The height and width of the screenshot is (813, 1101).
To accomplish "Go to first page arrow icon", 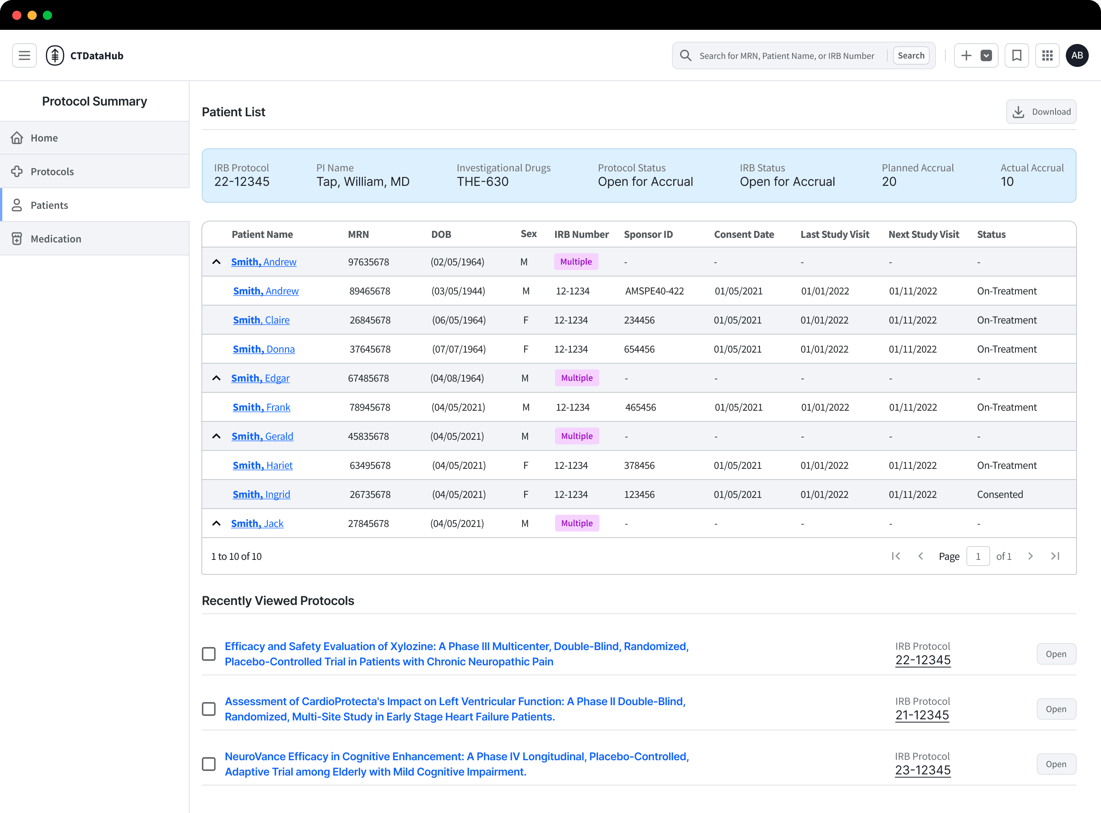I will pyautogui.click(x=896, y=556).
